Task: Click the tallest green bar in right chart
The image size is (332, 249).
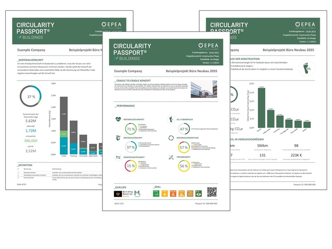Action: 261,109
